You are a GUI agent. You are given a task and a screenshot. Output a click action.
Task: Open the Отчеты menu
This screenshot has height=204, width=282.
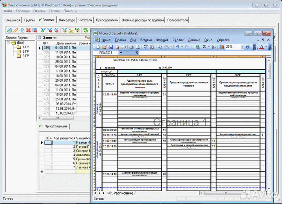39,11
